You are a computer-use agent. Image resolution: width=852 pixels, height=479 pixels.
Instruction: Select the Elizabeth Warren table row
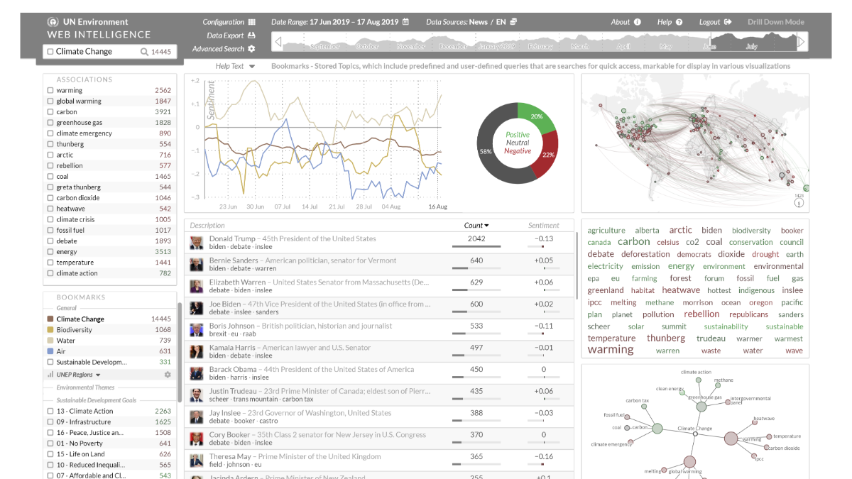(x=380, y=287)
